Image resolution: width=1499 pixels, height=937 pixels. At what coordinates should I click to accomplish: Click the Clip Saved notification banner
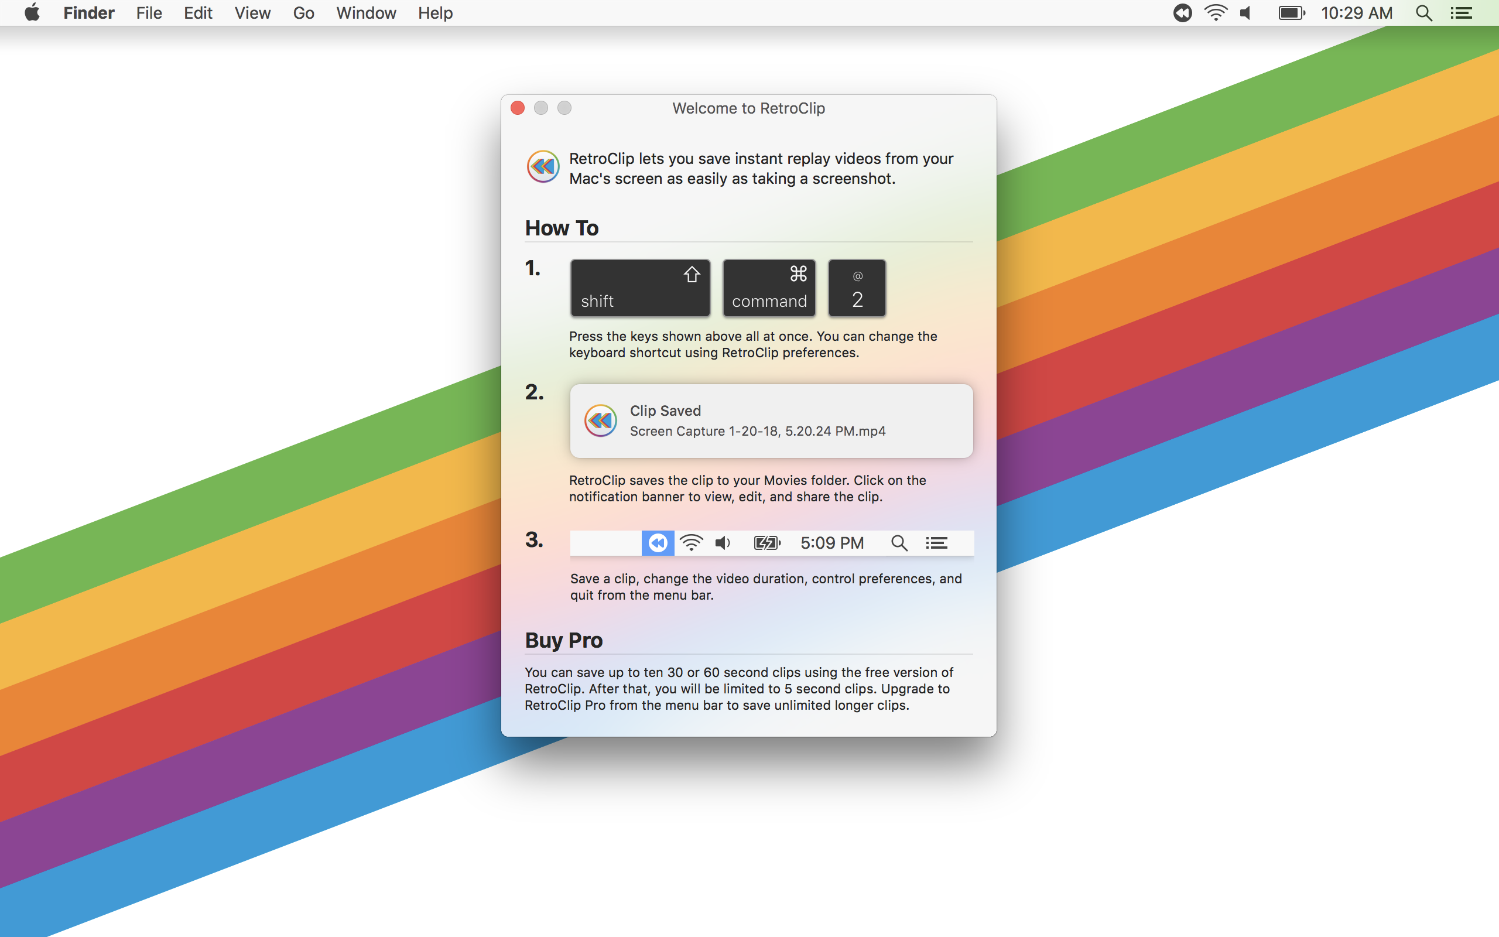tap(771, 421)
